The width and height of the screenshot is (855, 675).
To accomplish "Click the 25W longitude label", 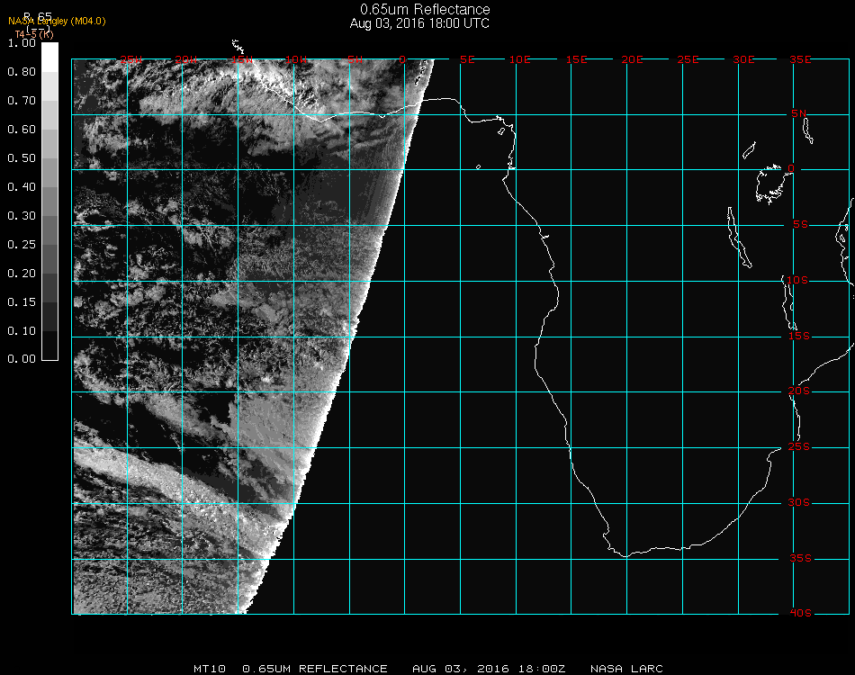I will (130, 60).
